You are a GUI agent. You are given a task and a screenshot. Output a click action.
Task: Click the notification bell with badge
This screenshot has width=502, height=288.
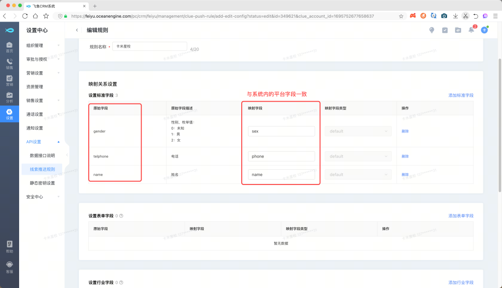(471, 30)
